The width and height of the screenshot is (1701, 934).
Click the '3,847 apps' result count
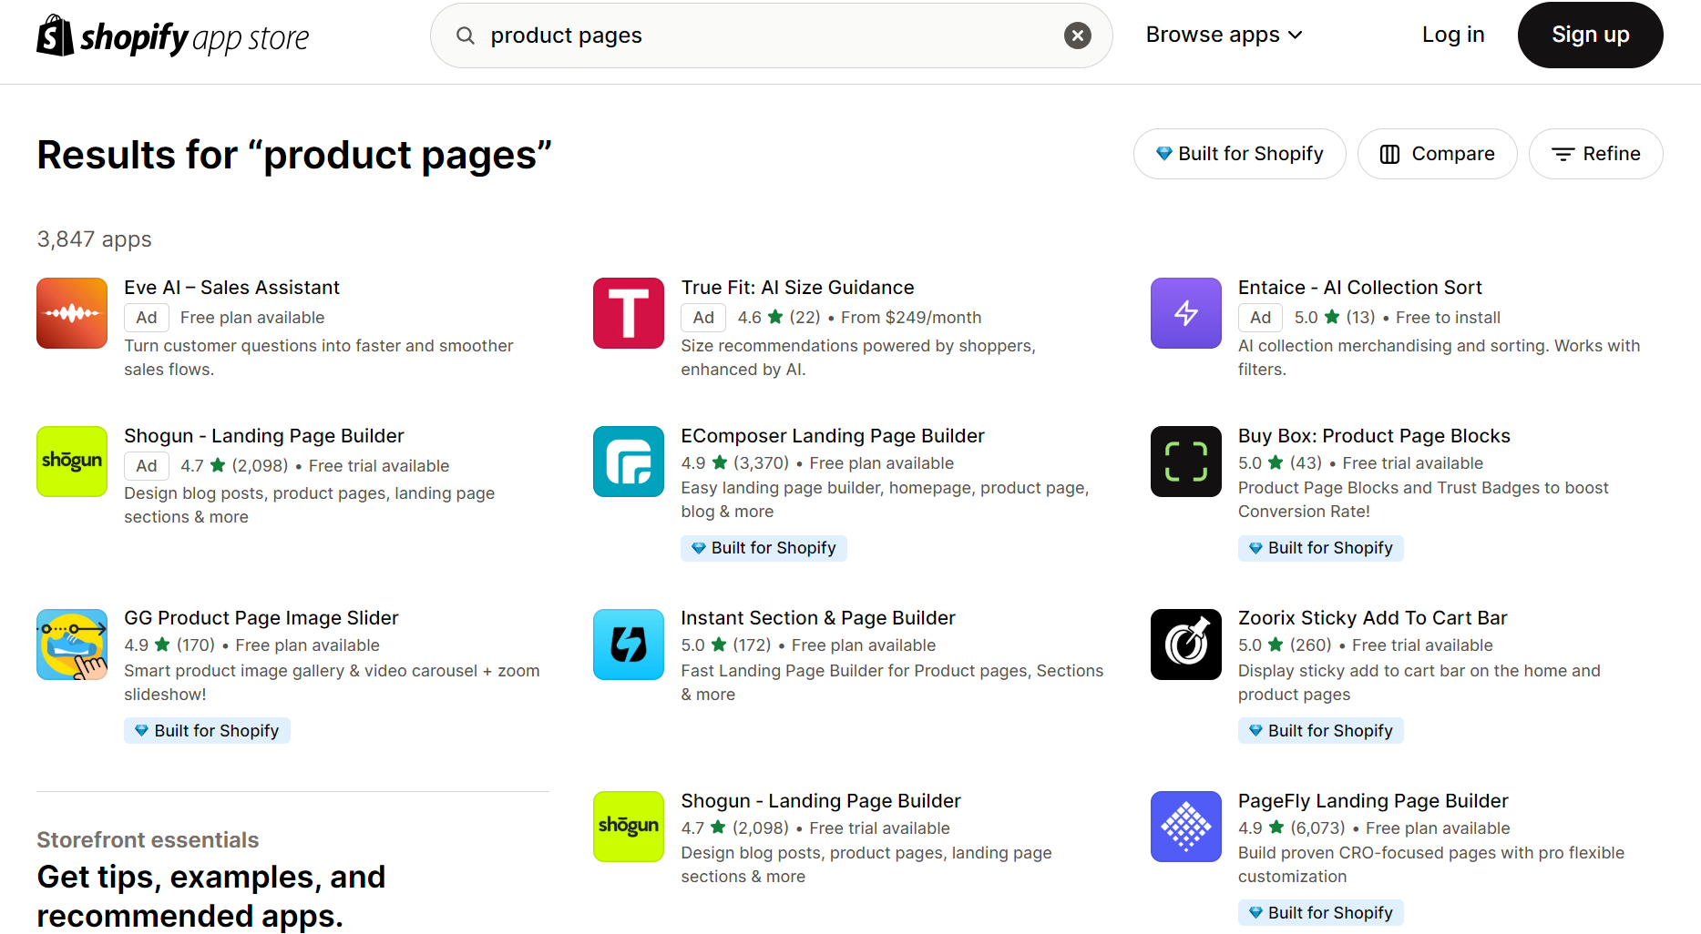click(x=94, y=239)
